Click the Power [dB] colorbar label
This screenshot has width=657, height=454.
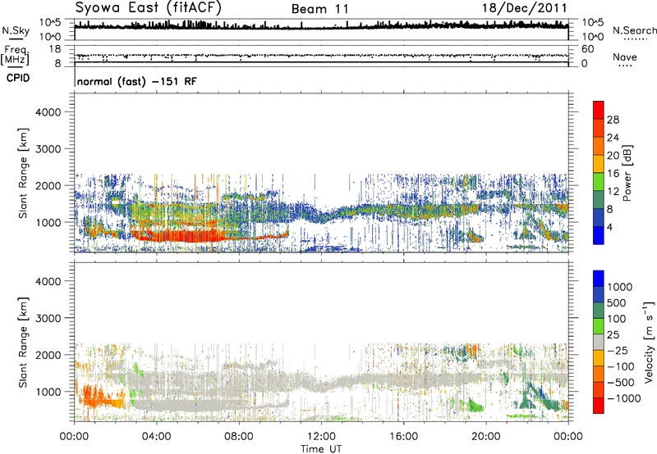627,173
